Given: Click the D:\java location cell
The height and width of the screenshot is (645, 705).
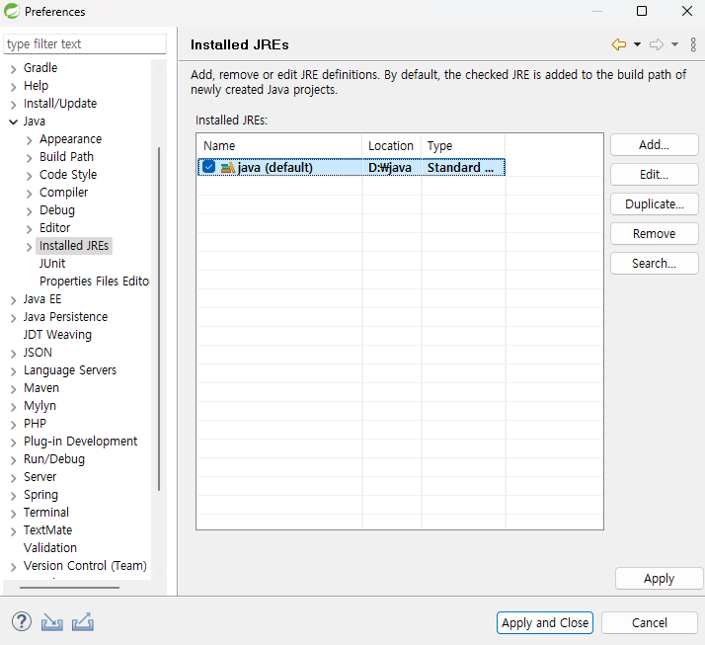Looking at the screenshot, I should coord(390,168).
